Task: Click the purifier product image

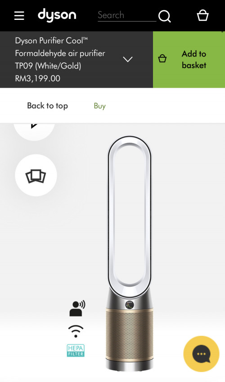Action: click(x=130, y=253)
